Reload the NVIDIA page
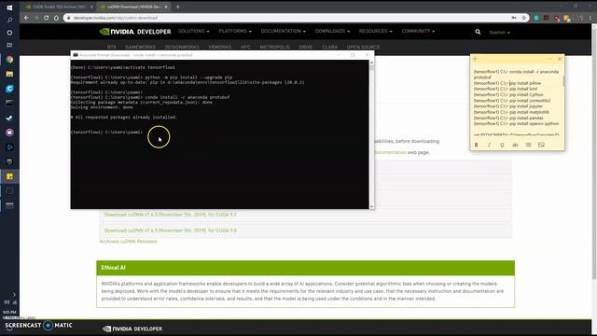The height and width of the screenshot is (336, 597). point(46,18)
